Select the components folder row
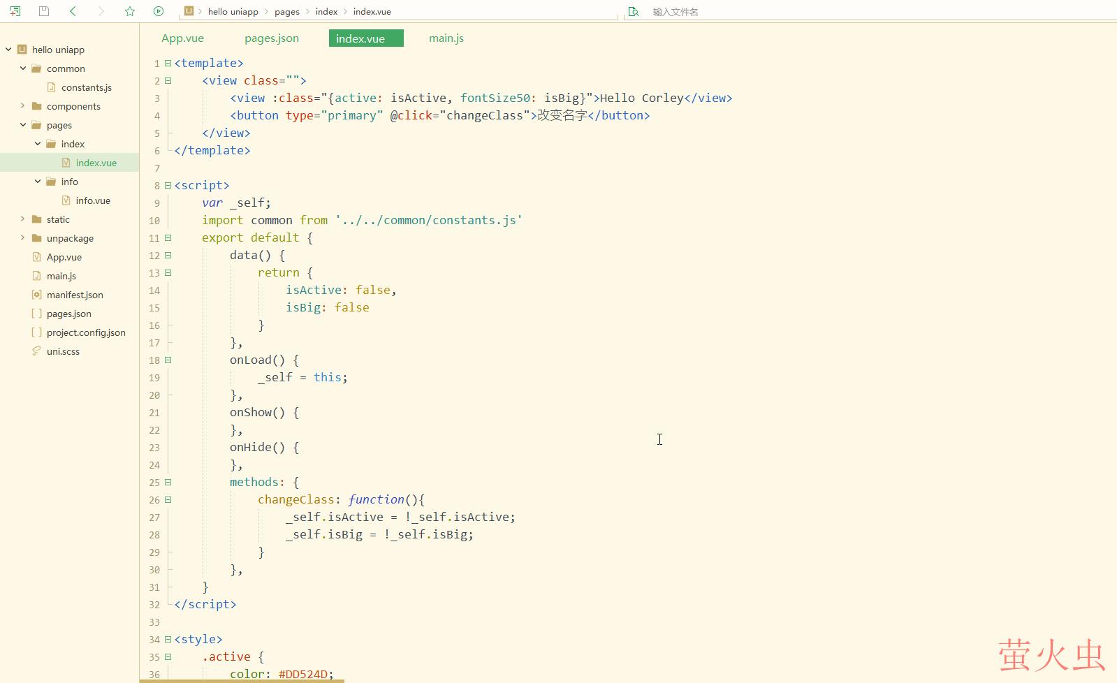This screenshot has width=1117, height=683. coord(70,106)
